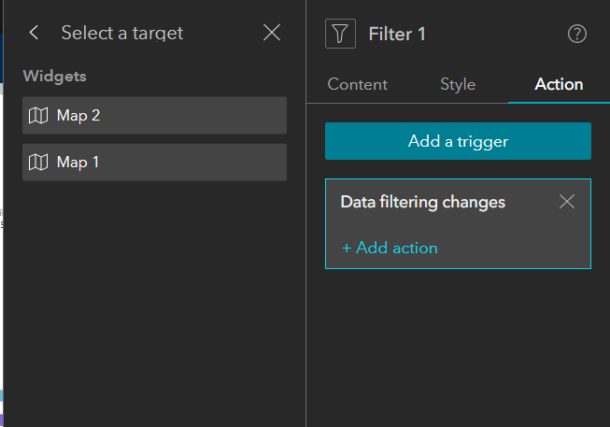Viewport: 610px width, 427px height.
Task: Click the Add action link
Action: [390, 249]
